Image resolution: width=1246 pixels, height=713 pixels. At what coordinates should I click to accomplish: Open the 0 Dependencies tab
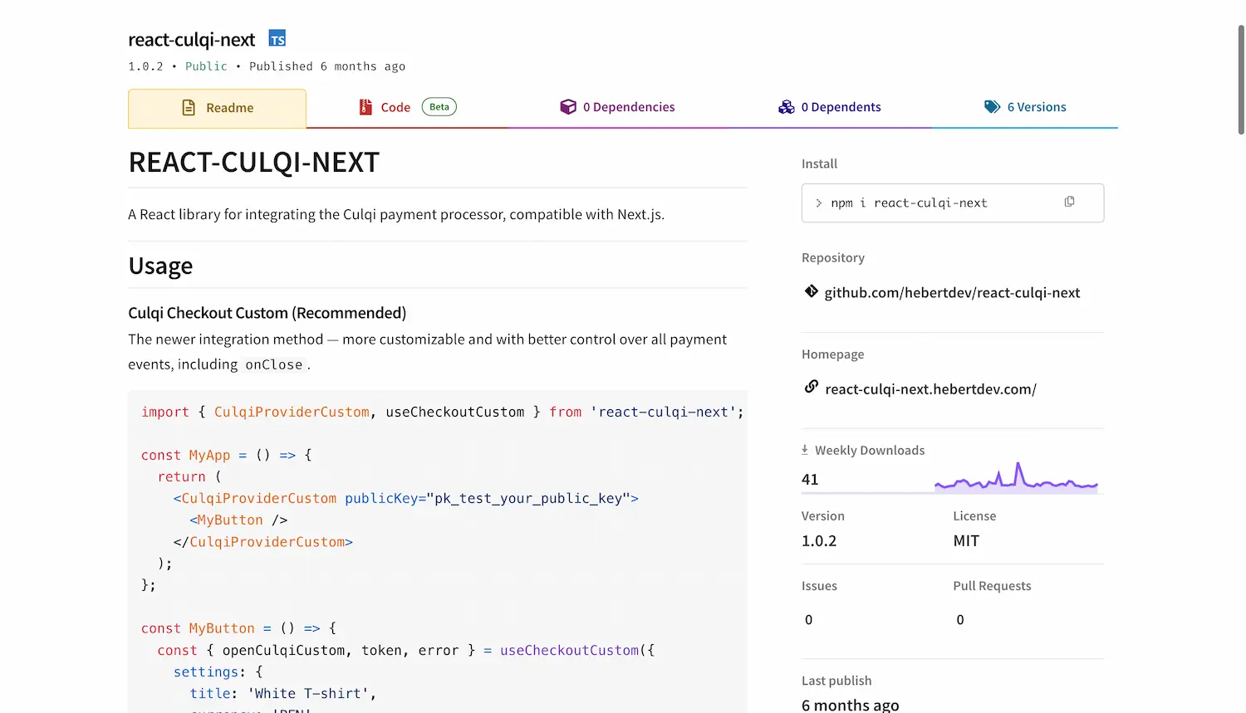pyautogui.click(x=617, y=107)
